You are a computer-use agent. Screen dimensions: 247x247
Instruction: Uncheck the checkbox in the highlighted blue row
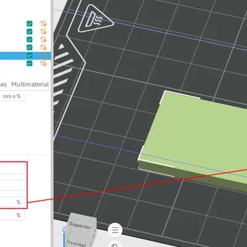pos(30,56)
